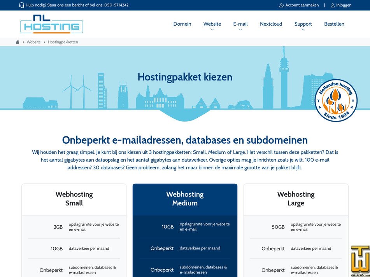The width and height of the screenshot is (370, 277).
Task: Click the Onbeperkt subdomeinen value in Small card
Action: tap(51, 270)
